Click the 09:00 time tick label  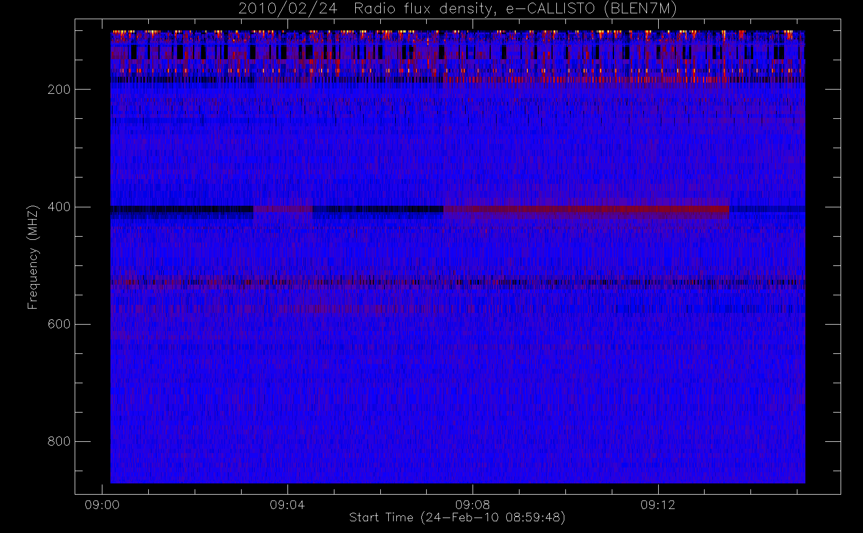(102, 505)
